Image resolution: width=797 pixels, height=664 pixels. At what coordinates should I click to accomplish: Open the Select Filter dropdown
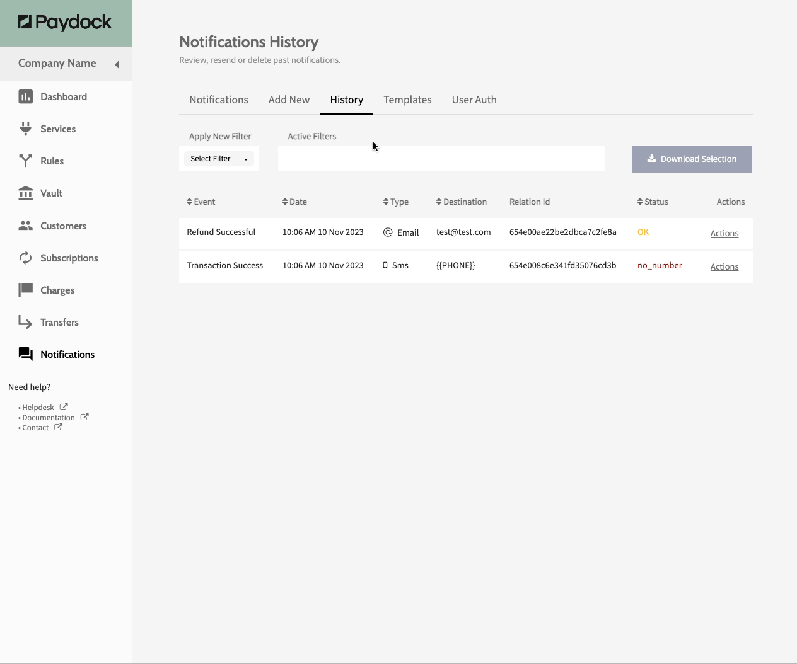coord(219,159)
